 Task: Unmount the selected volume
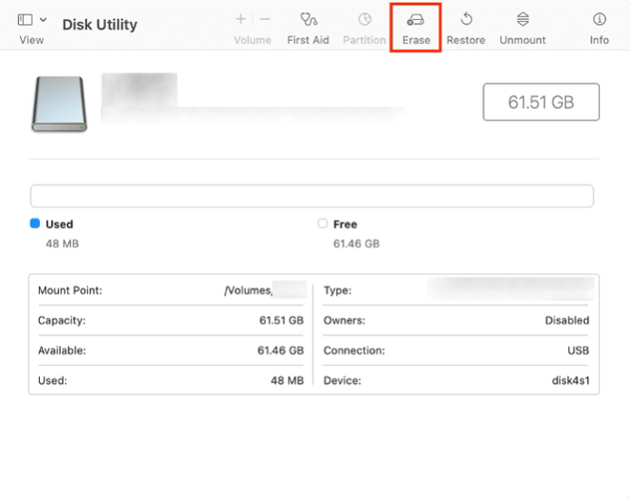(x=522, y=29)
